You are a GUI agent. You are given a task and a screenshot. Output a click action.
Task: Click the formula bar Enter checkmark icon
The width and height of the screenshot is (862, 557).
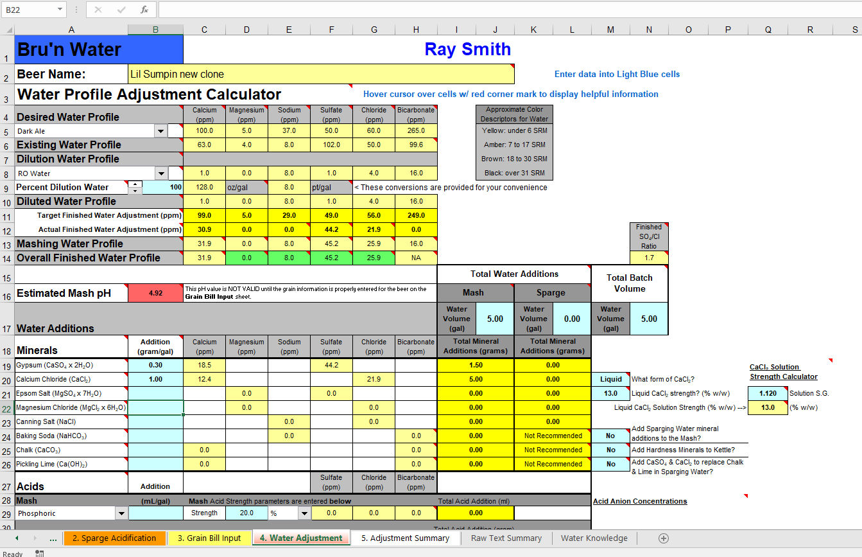[x=121, y=10]
